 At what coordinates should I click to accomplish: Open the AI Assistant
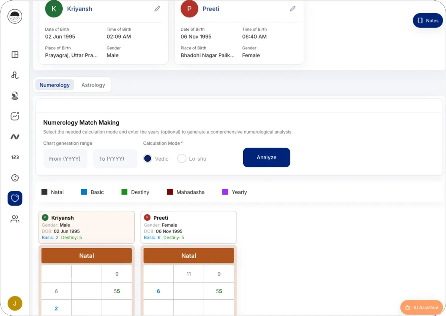click(x=422, y=307)
